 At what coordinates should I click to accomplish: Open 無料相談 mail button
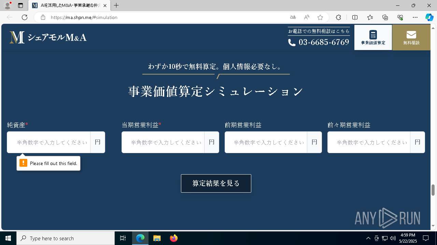[x=411, y=37]
